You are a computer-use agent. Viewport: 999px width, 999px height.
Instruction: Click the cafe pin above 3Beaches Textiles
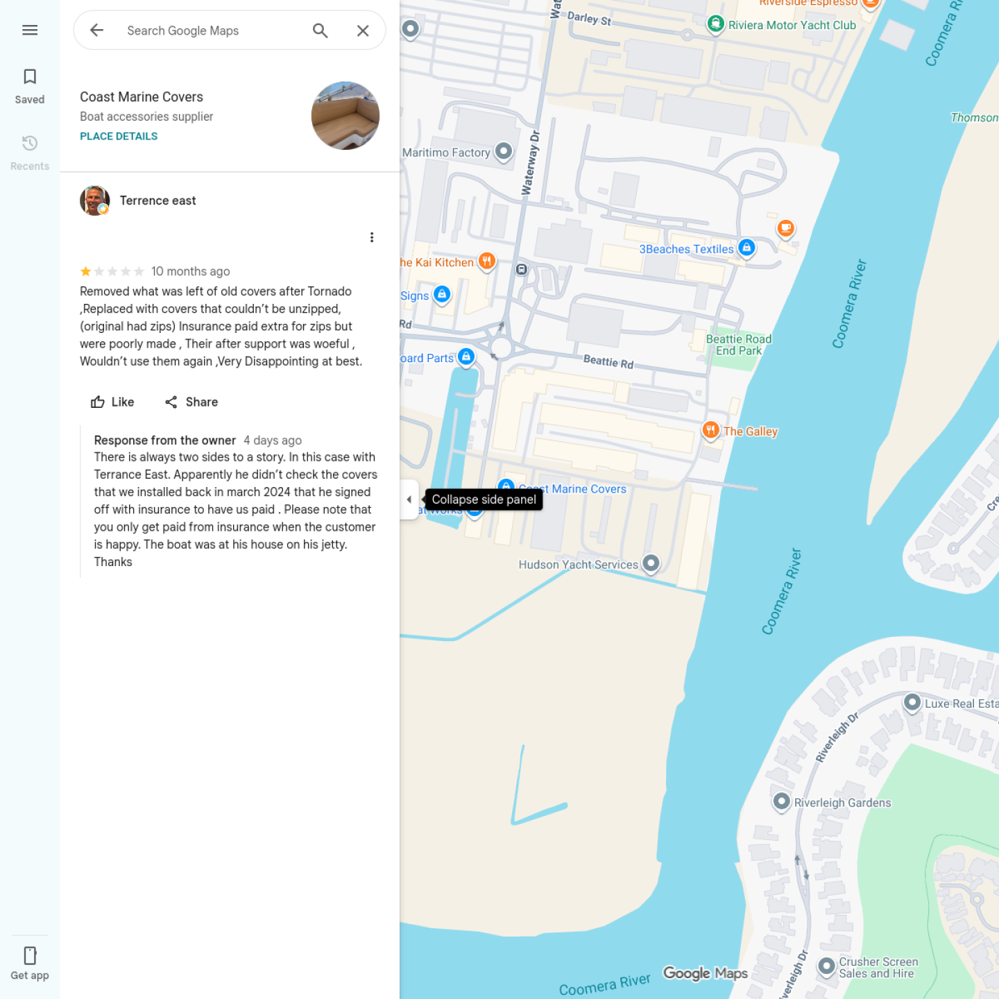click(x=785, y=228)
